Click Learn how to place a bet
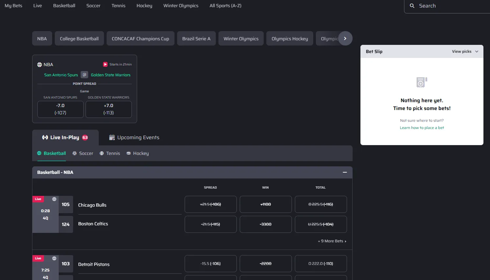This screenshot has width=490, height=280. (422, 128)
